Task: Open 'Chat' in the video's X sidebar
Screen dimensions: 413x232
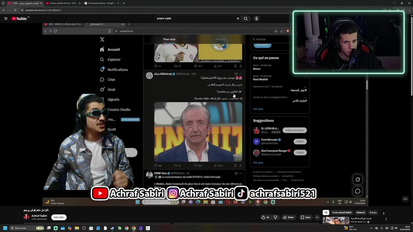Action: [x=107, y=80]
